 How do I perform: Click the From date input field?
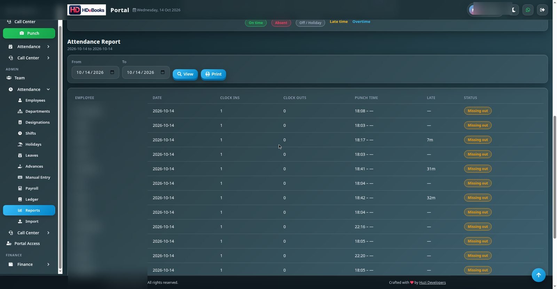[95, 72]
